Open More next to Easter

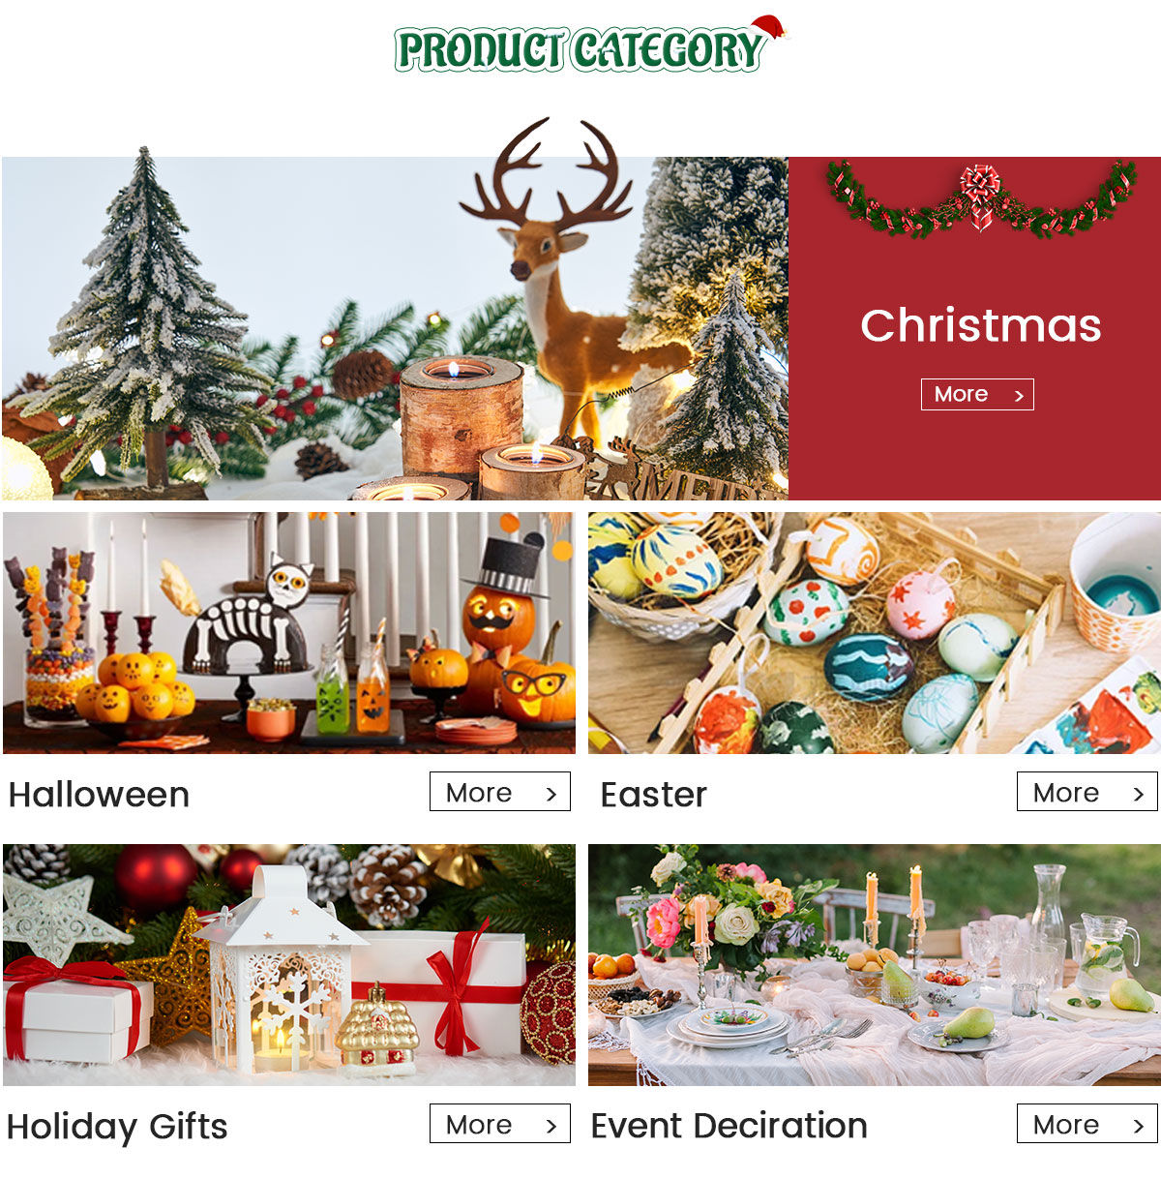click(1087, 792)
